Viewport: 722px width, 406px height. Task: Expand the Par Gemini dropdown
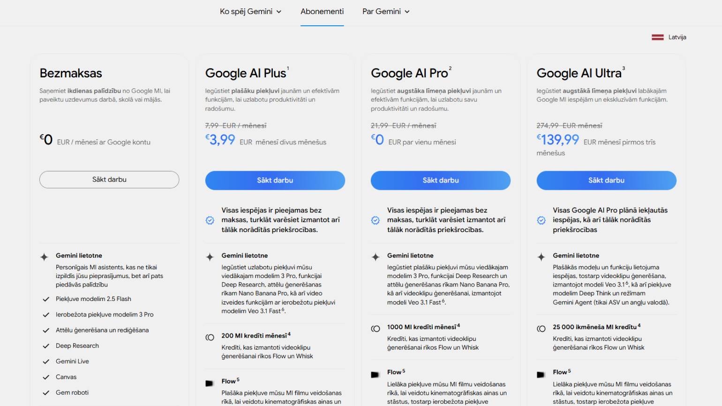[x=385, y=12]
